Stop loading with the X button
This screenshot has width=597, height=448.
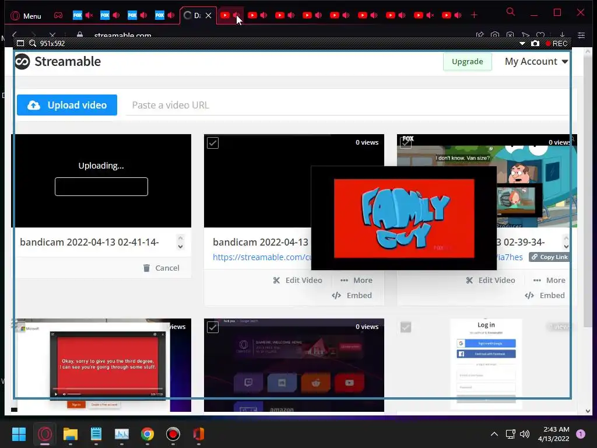(x=52, y=36)
